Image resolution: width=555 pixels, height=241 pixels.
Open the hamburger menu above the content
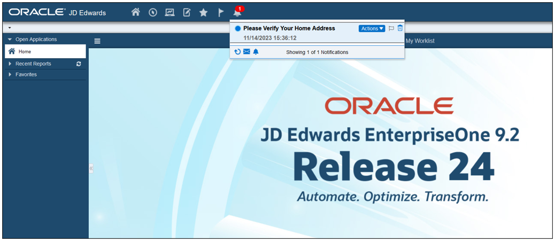[x=97, y=41]
